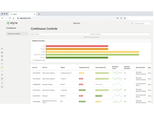Screen dimensions: 154x115
Task: Open the flag icon in sidebar
Action: pyautogui.click(x=2, y=75)
